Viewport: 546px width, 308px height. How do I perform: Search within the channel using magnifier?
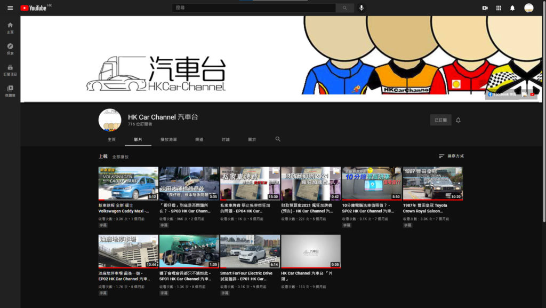278,139
